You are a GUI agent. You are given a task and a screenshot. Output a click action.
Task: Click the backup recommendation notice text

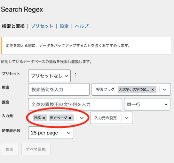click(x=68, y=45)
